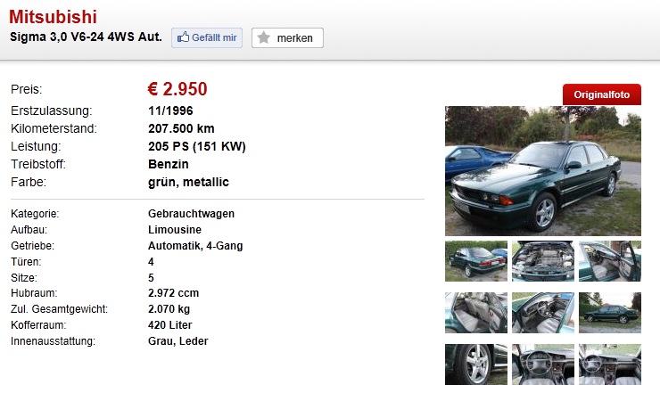View the first dashboard steering wheel thumbnail
The height and width of the screenshot is (393, 660).
tap(543, 364)
